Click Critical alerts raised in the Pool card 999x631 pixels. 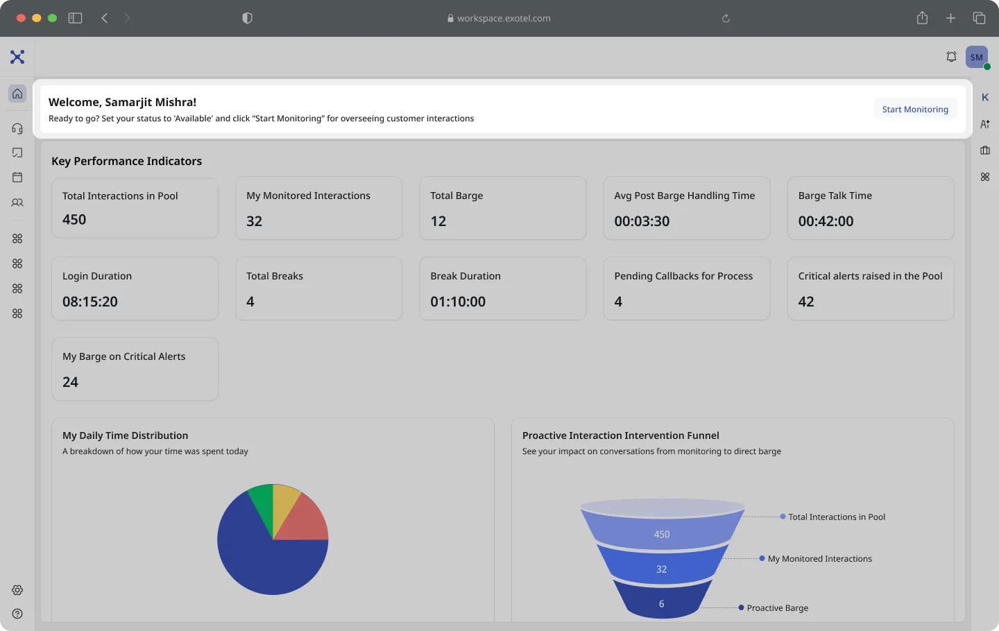pos(871,288)
